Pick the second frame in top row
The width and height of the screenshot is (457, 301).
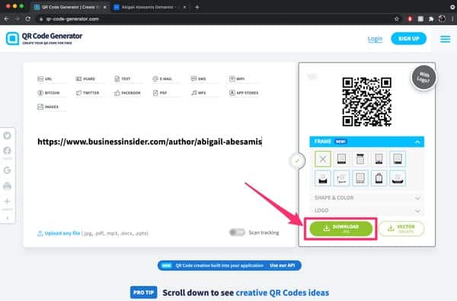click(x=341, y=159)
